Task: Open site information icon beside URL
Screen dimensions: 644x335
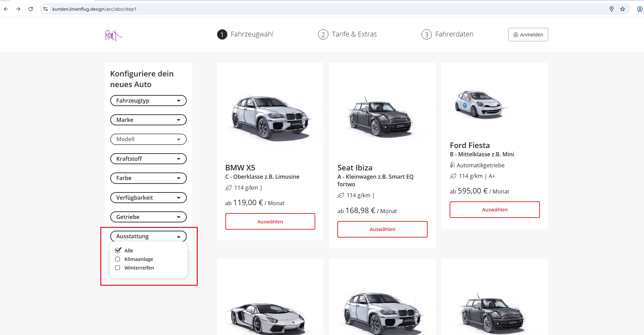Action: click(x=45, y=9)
